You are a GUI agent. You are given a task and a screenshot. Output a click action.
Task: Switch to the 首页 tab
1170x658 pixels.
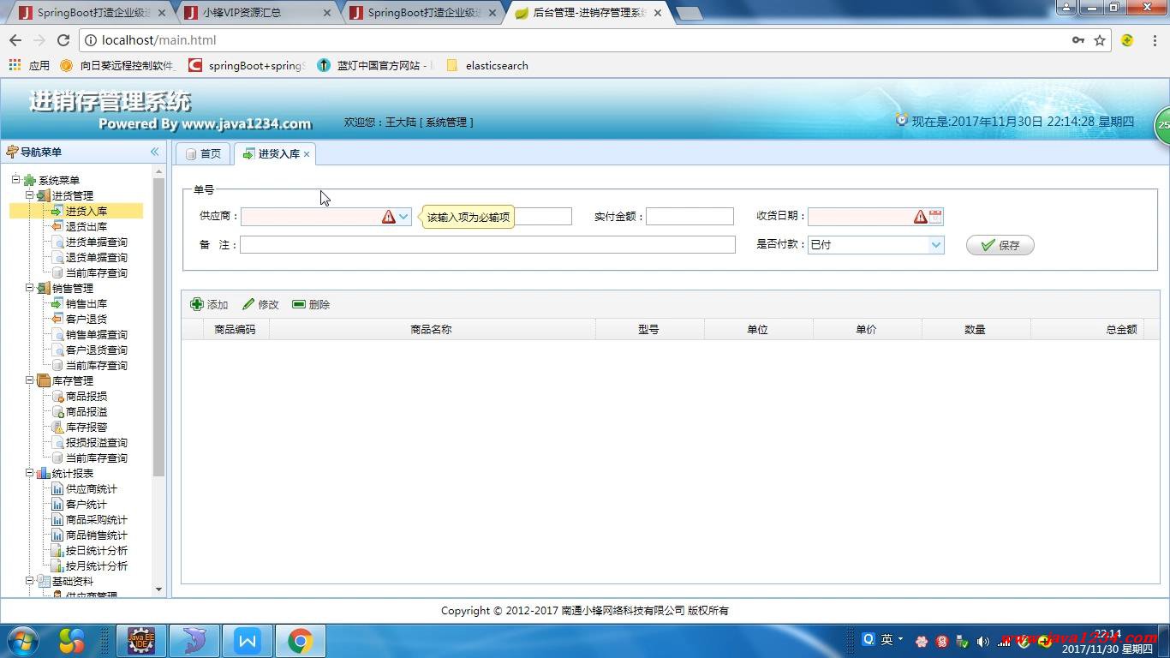coord(203,154)
